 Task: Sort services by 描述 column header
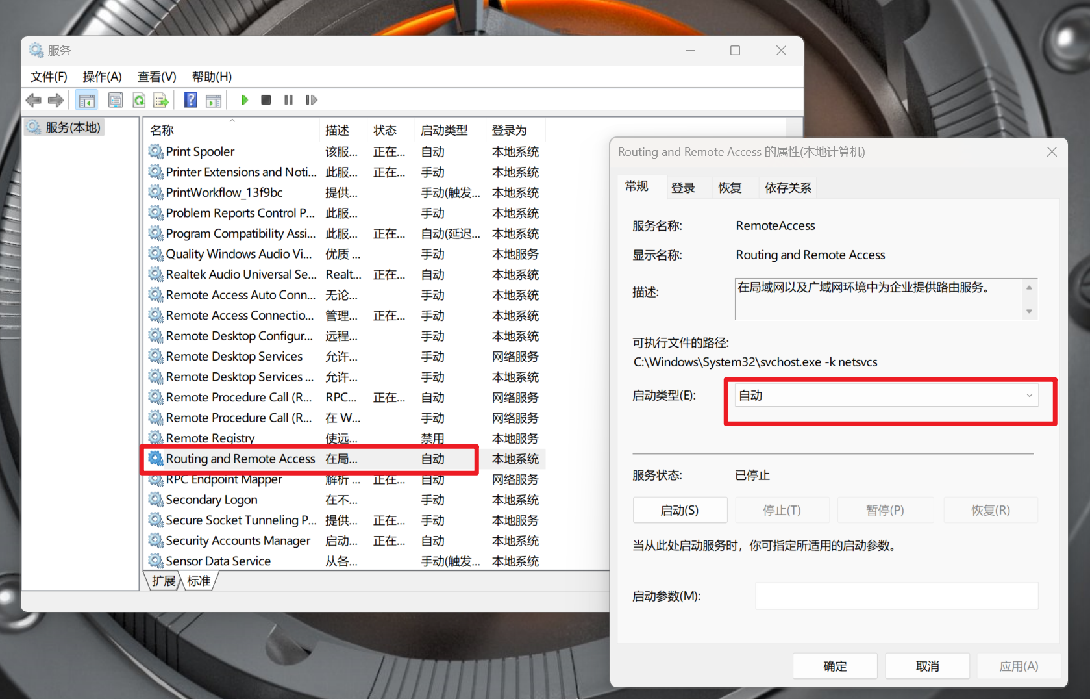[x=343, y=130]
